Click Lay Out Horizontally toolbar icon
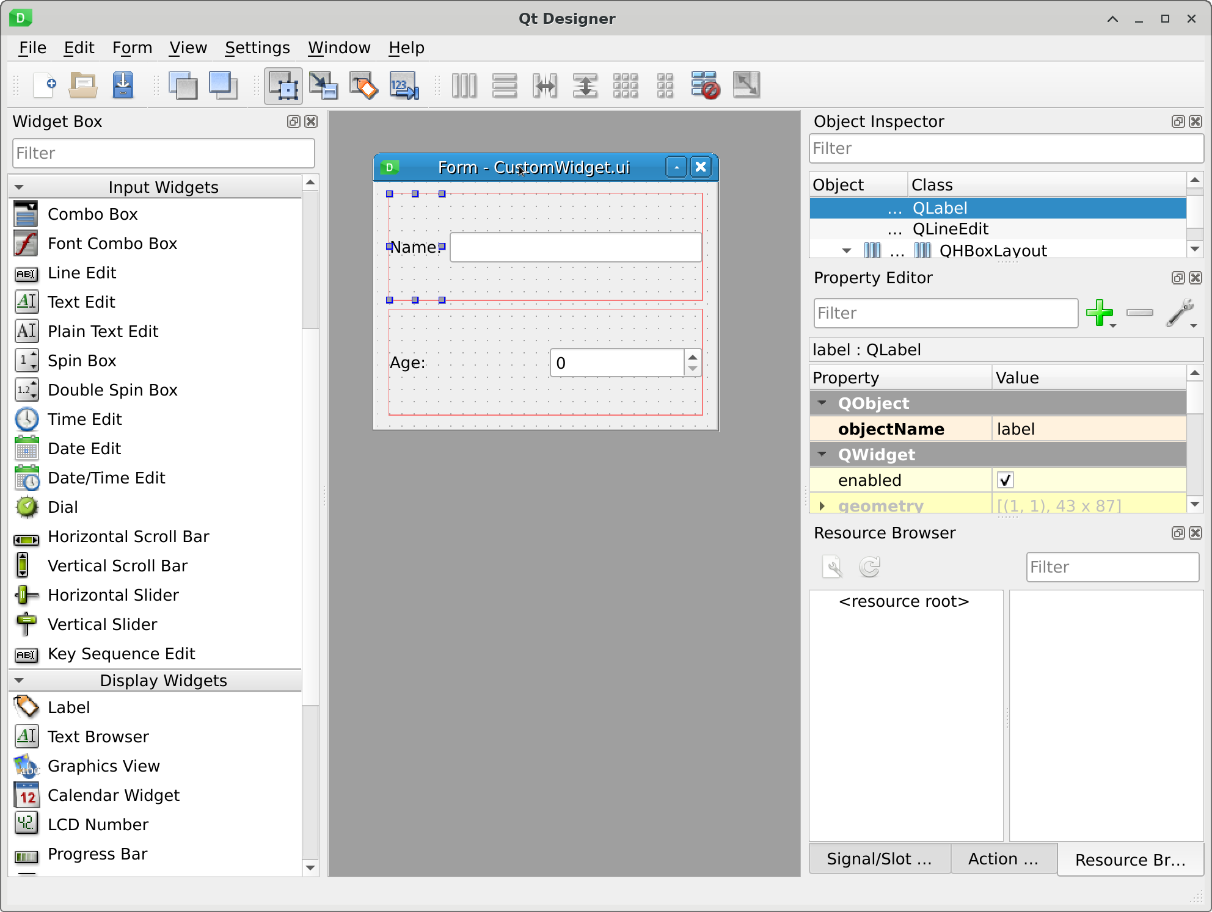Screen dimensions: 1212x912 pos(464,85)
